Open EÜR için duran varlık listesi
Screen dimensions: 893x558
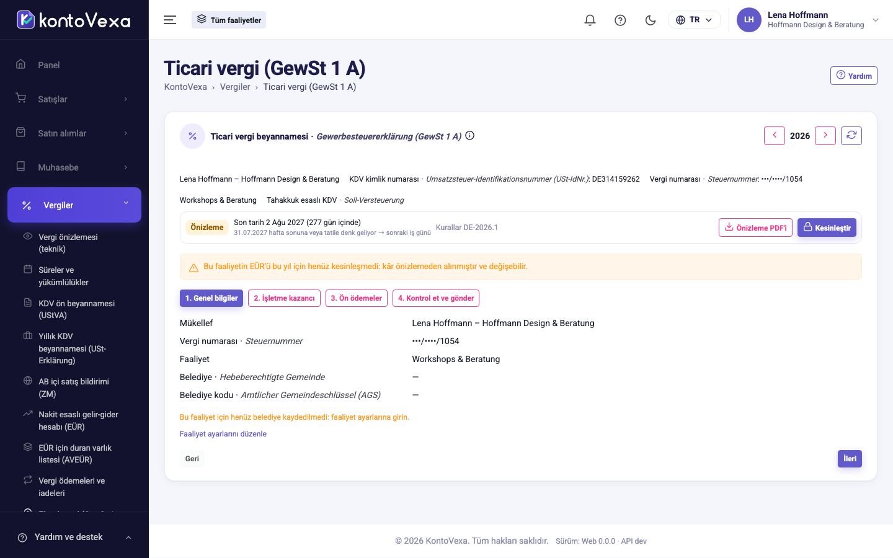click(74, 454)
